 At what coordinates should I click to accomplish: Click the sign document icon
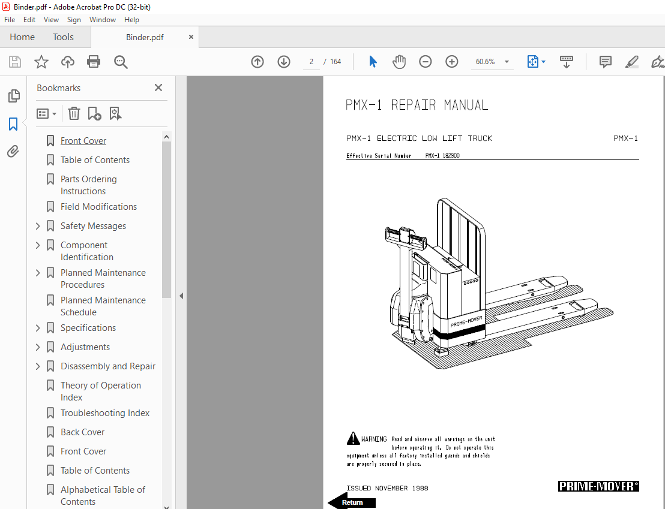click(657, 62)
